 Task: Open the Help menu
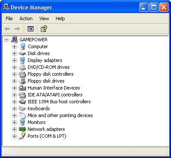[60, 19]
